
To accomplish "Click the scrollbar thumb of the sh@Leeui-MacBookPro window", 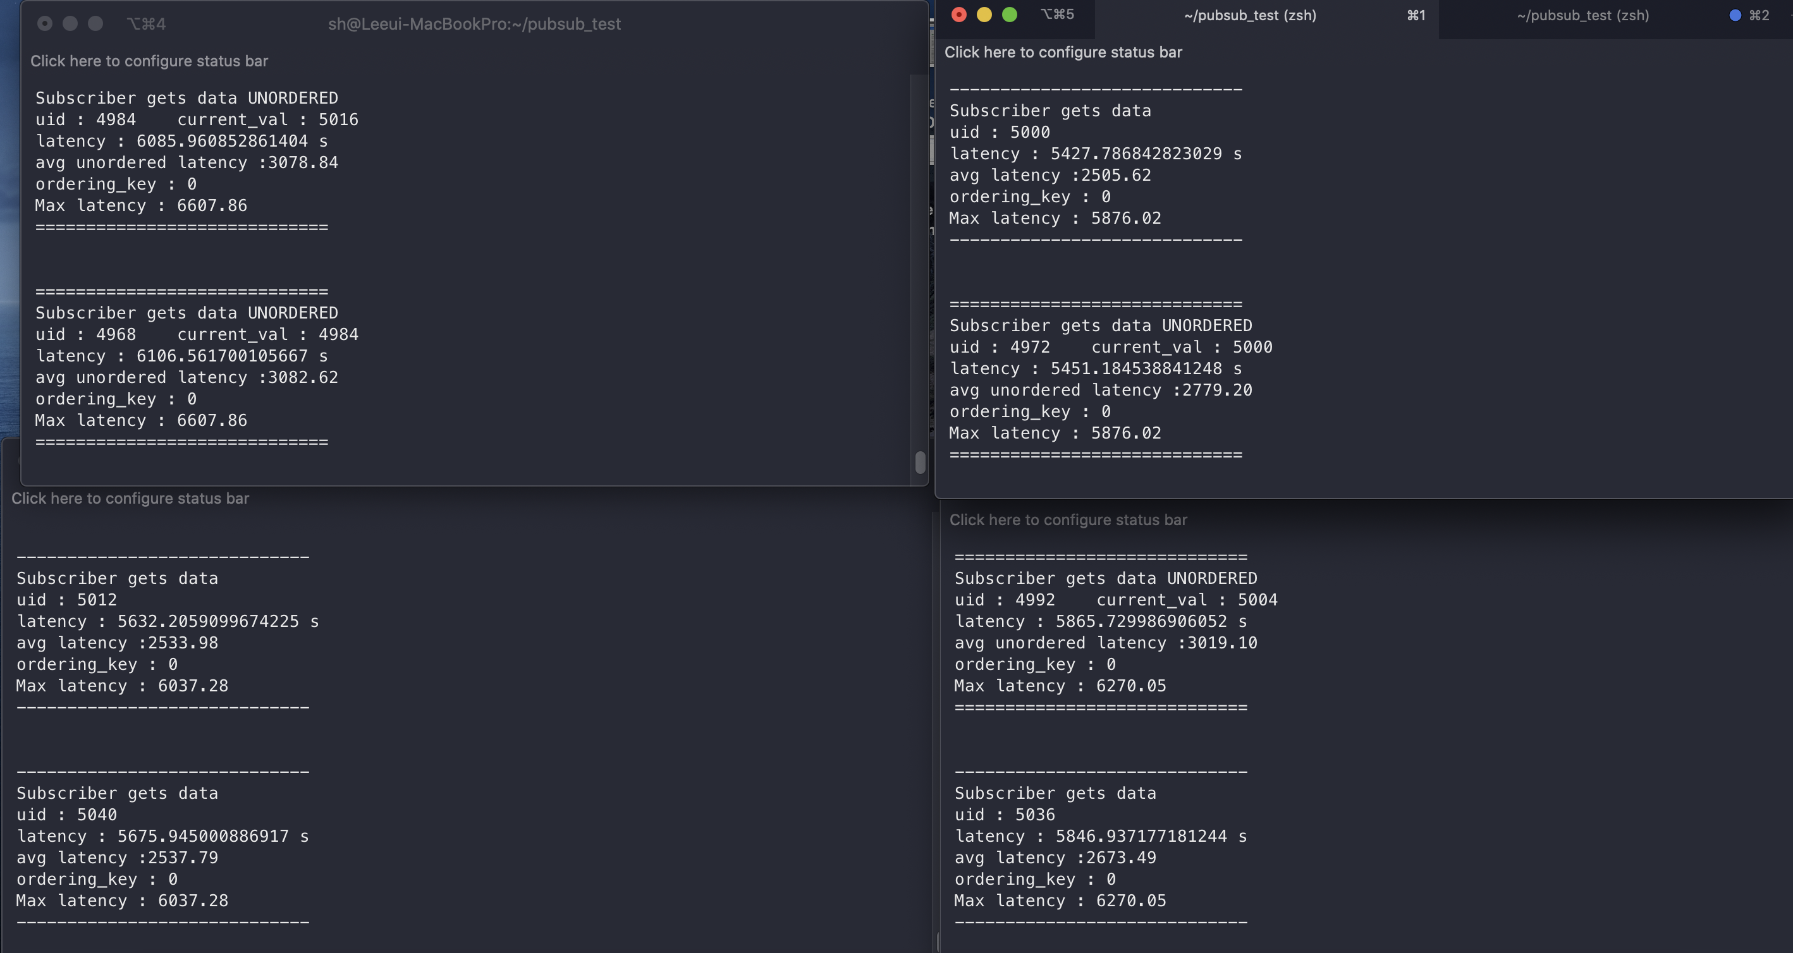I will pyautogui.click(x=920, y=462).
